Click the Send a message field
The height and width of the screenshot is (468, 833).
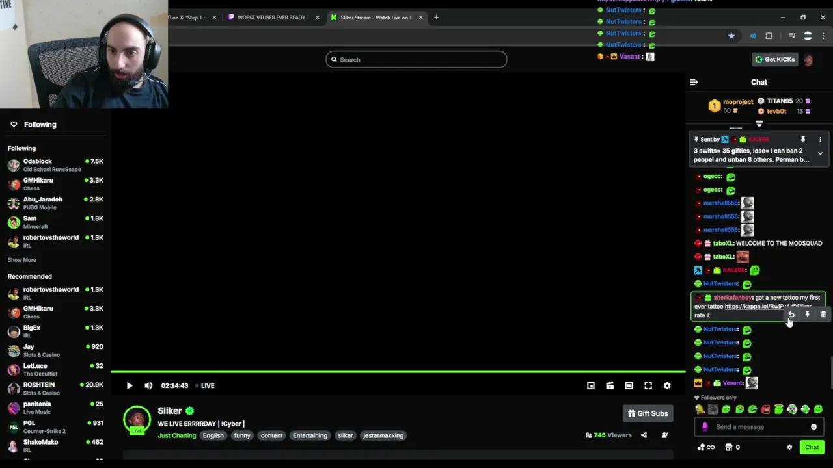(x=758, y=427)
